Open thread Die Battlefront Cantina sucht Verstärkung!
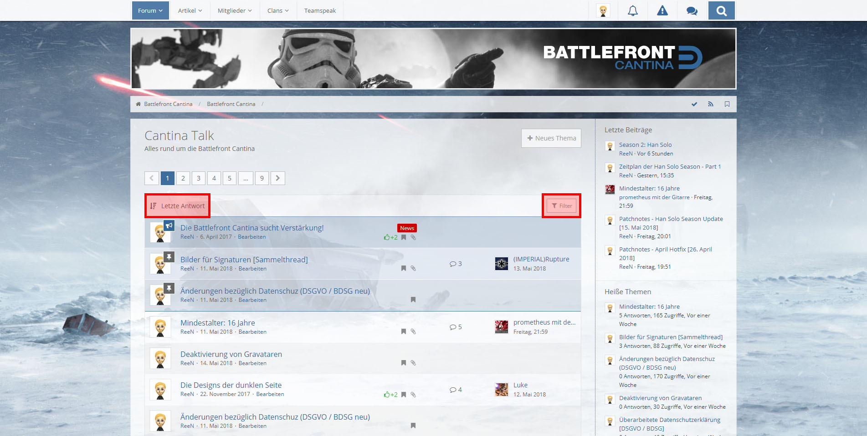Image resolution: width=867 pixels, height=436 pixels. click(252, 228)
